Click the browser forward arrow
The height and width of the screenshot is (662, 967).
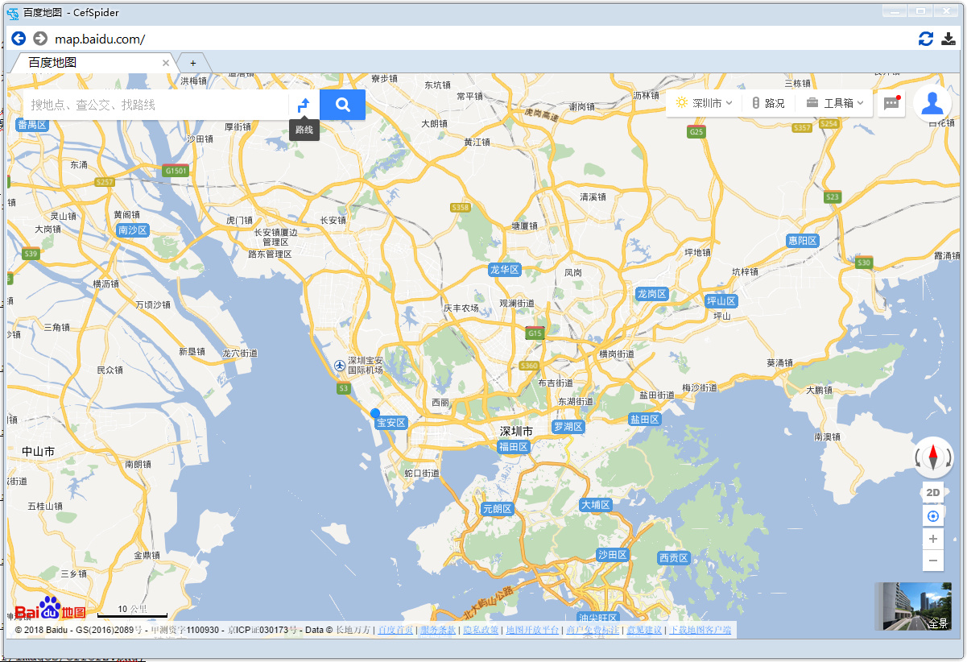point(40,39)
